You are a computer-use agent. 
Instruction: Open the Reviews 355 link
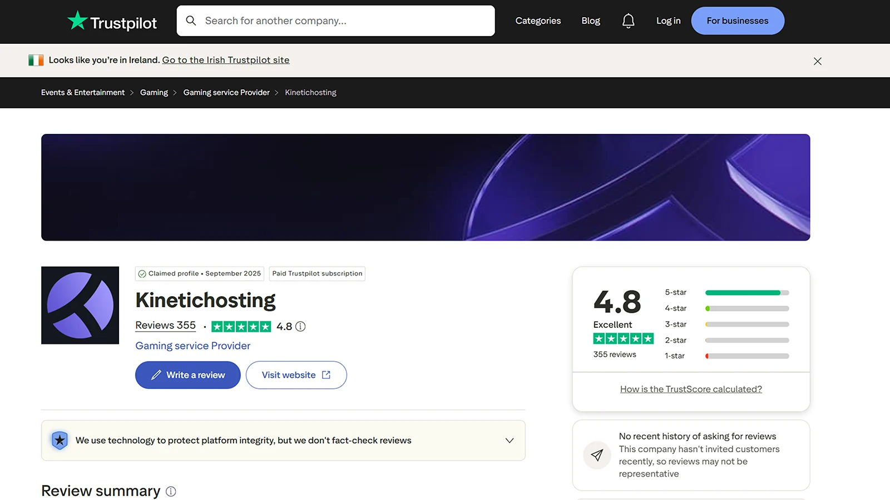pos(166,326)
